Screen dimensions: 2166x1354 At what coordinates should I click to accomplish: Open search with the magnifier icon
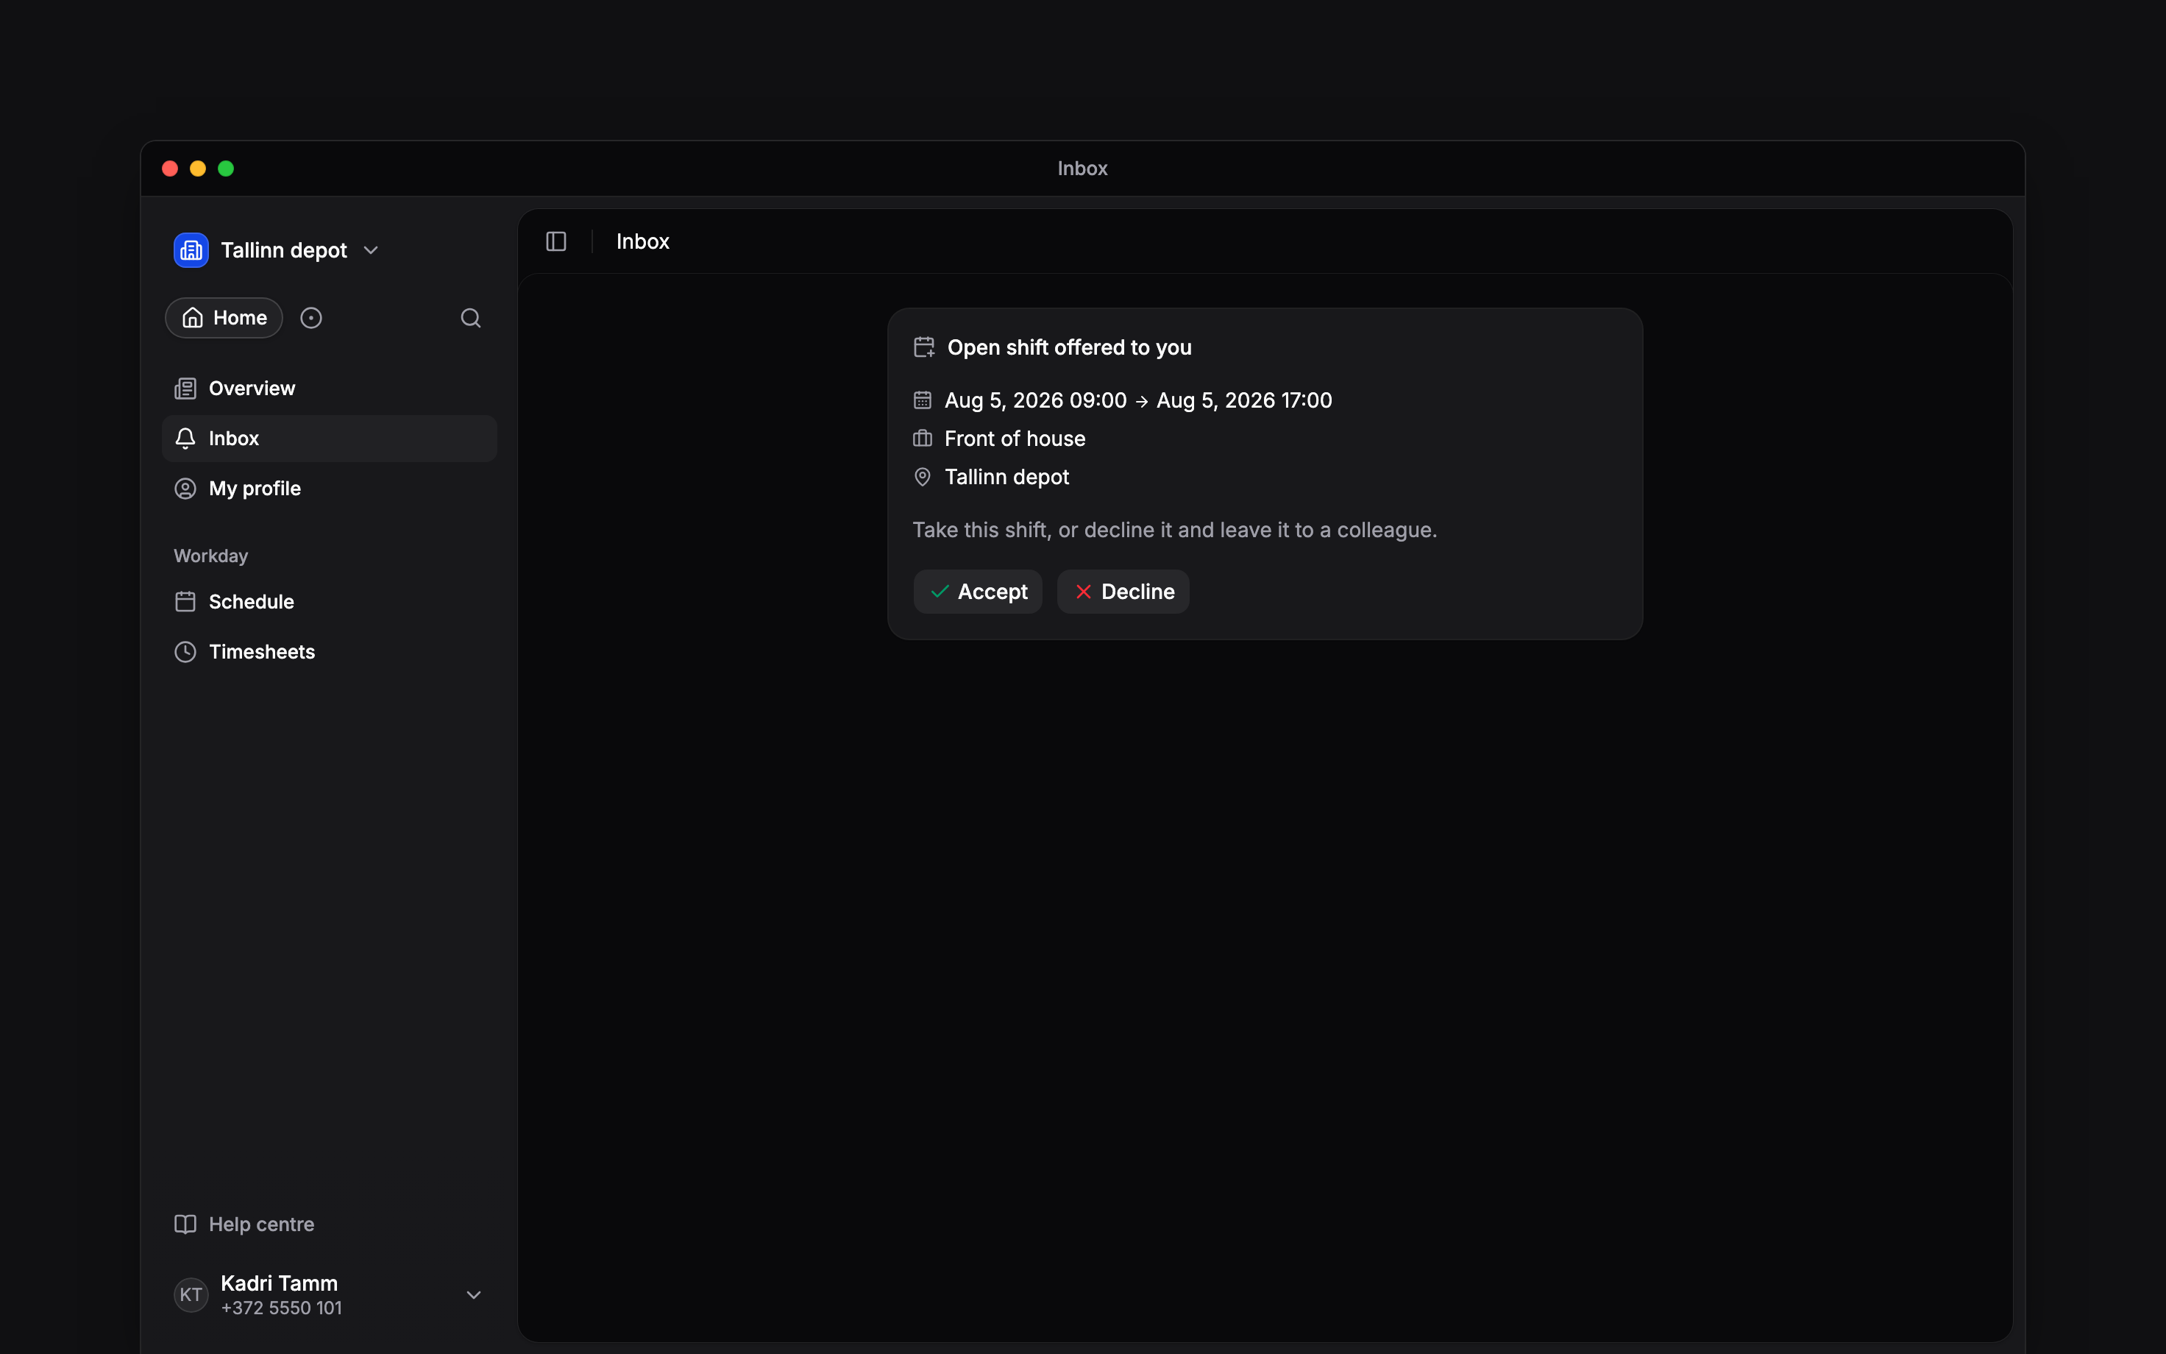point(471,318)
